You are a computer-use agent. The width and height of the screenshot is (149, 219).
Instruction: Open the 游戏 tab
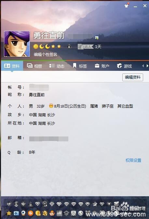tap(124, 66)
